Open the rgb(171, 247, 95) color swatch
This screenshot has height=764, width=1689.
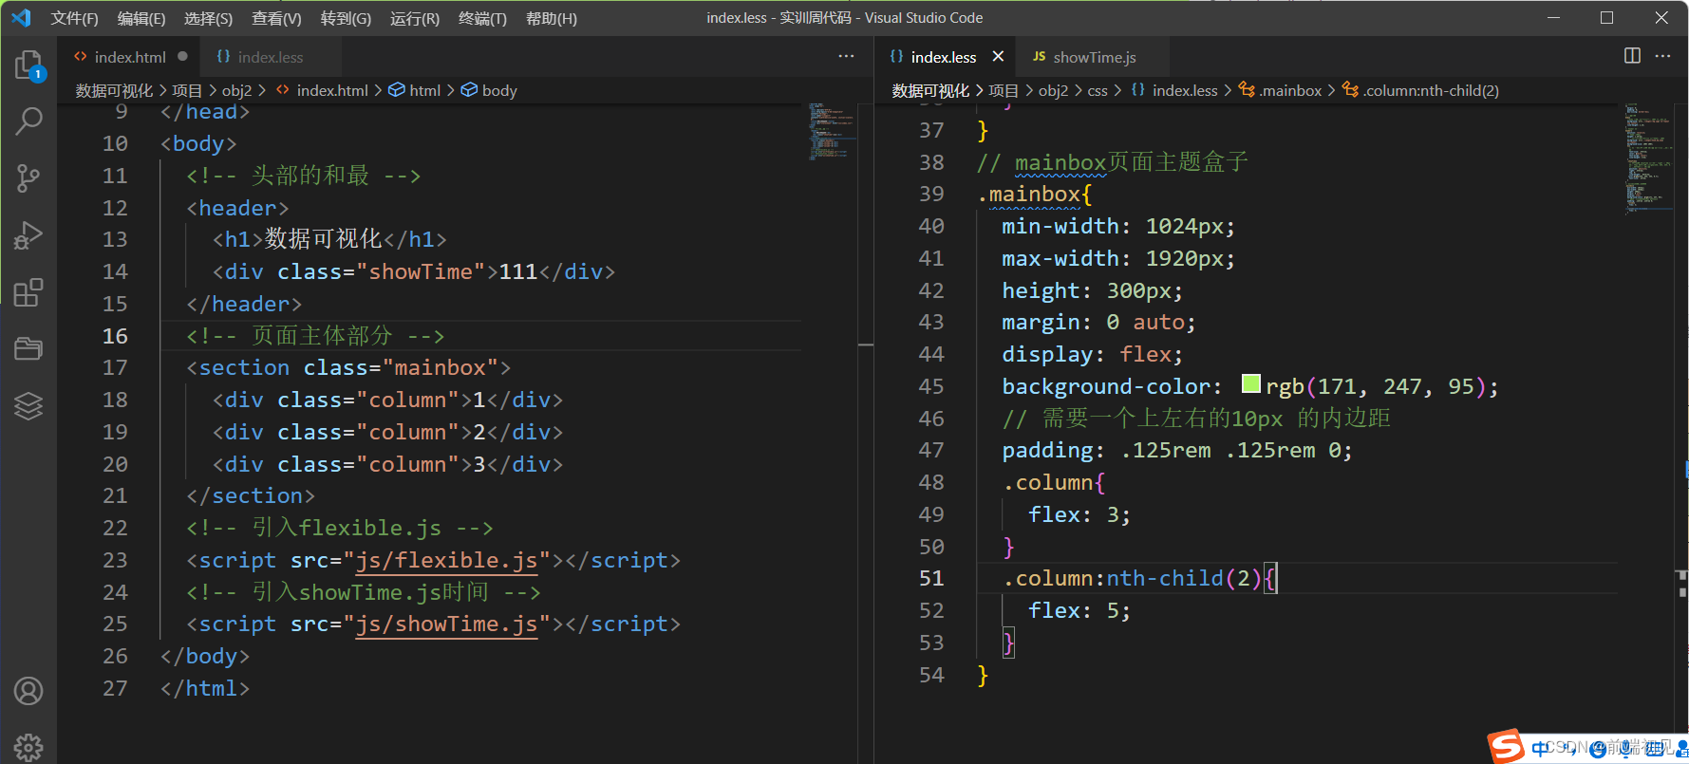click(x=1250, y=384)
